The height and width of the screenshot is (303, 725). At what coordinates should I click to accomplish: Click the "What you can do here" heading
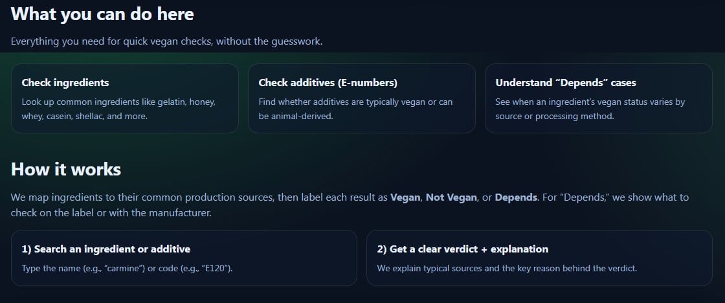click(x=102, y=14)
